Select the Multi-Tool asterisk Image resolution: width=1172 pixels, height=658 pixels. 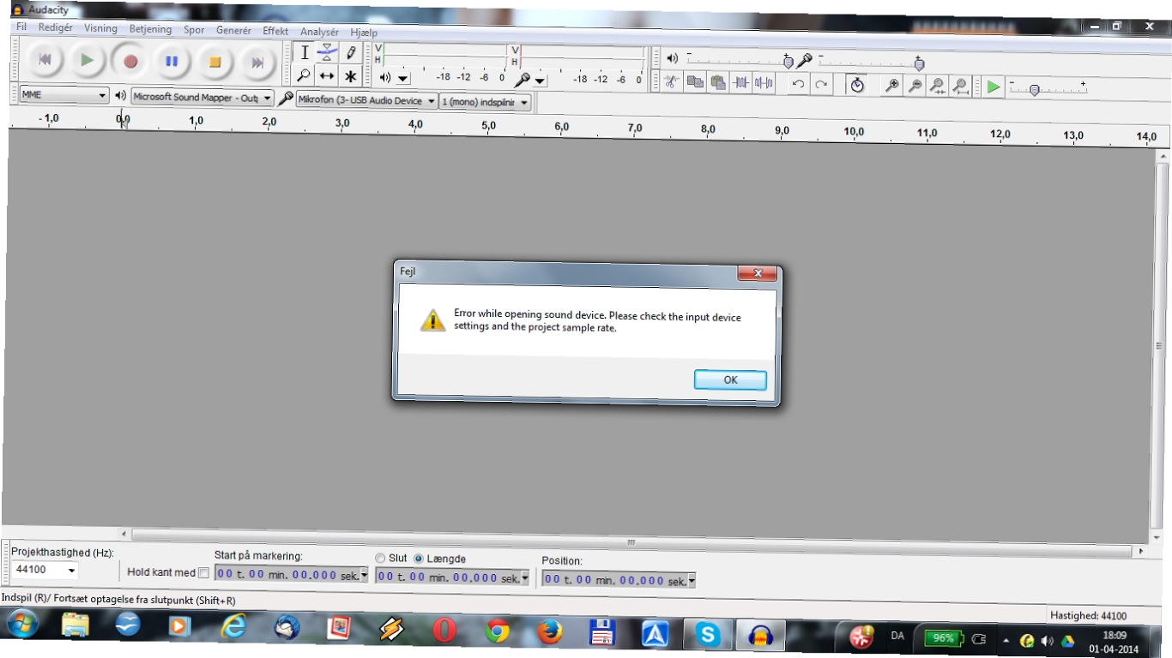[350, 76]
